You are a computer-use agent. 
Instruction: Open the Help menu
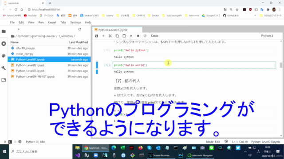(x=88, y=23)
